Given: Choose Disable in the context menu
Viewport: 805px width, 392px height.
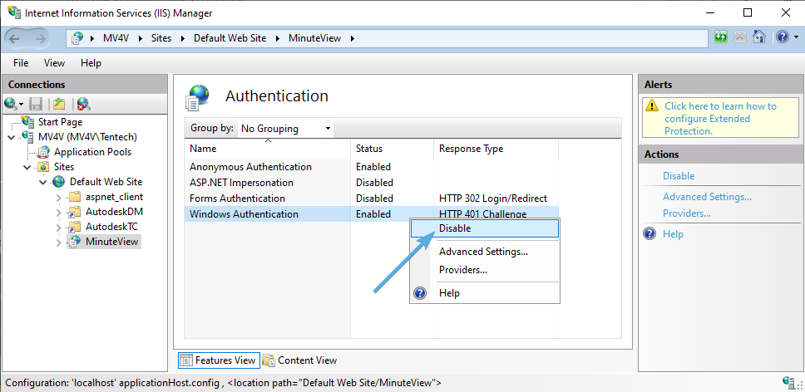Looking at the screenshot, I should pos(485,228).
